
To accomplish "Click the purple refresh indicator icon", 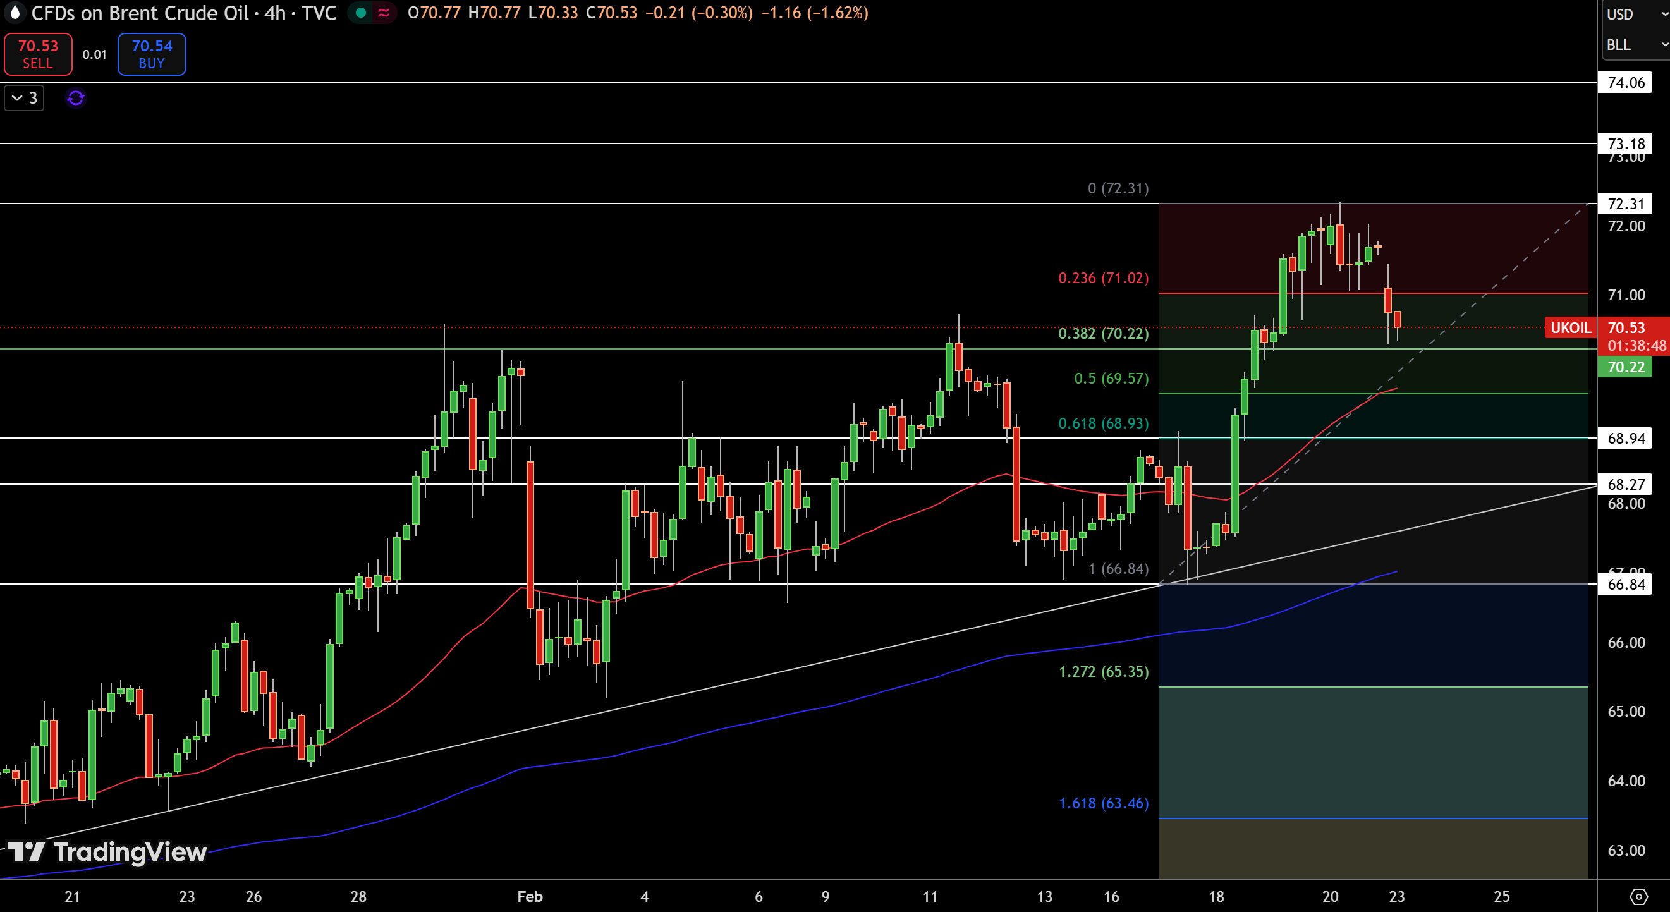I will coord(76,98).
